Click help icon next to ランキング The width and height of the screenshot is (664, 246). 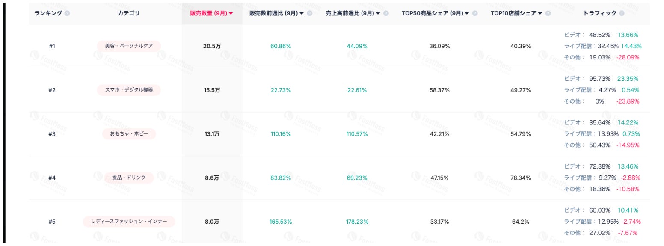(x=67, y=13)
